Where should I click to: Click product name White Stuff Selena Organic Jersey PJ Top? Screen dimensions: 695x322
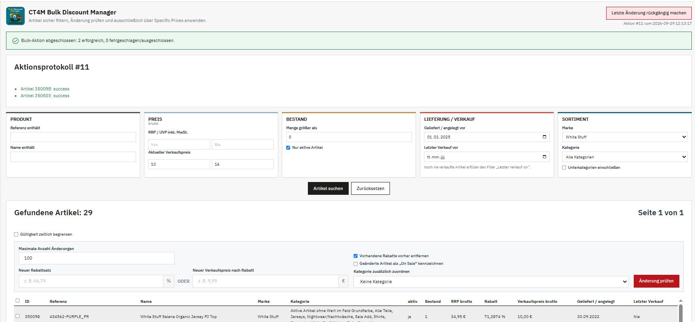tap(179, 316)
